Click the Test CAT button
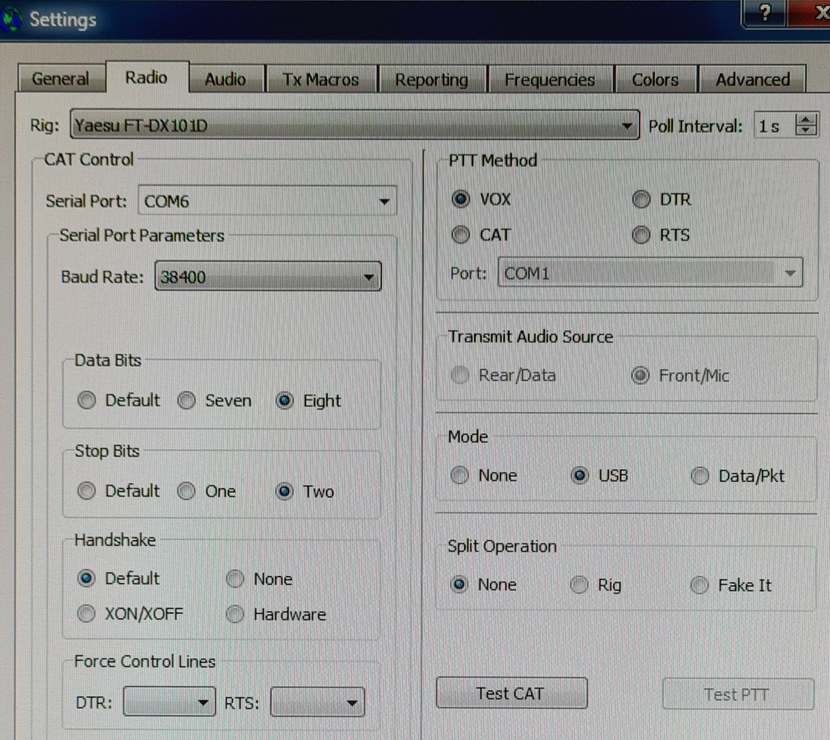Screen dimensions: 830x740 point(511,693)
